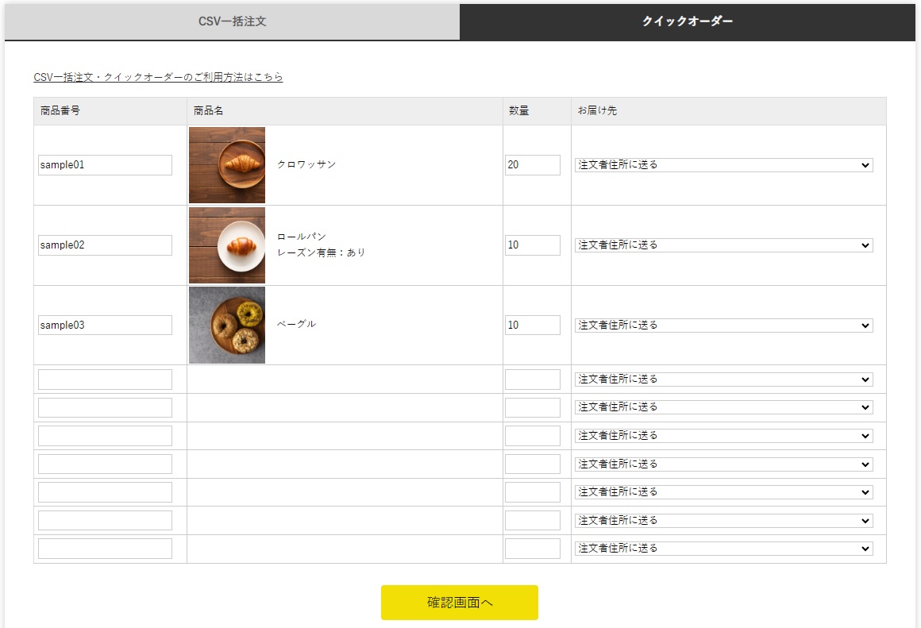921x628 pixels.
Task: Focus the sample02 product number input
Action: 105,245
